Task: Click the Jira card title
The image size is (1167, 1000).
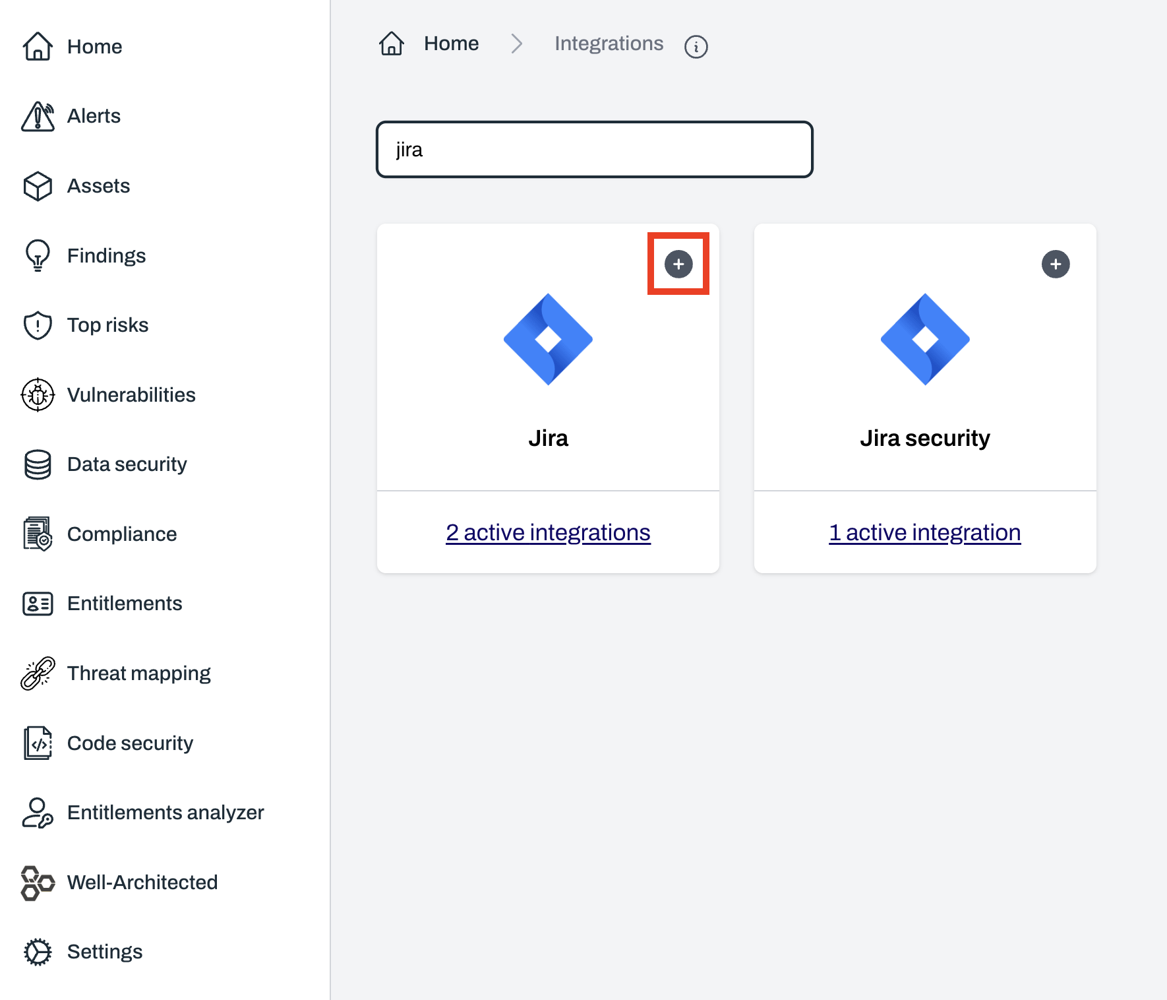Action: coord(548,438)
